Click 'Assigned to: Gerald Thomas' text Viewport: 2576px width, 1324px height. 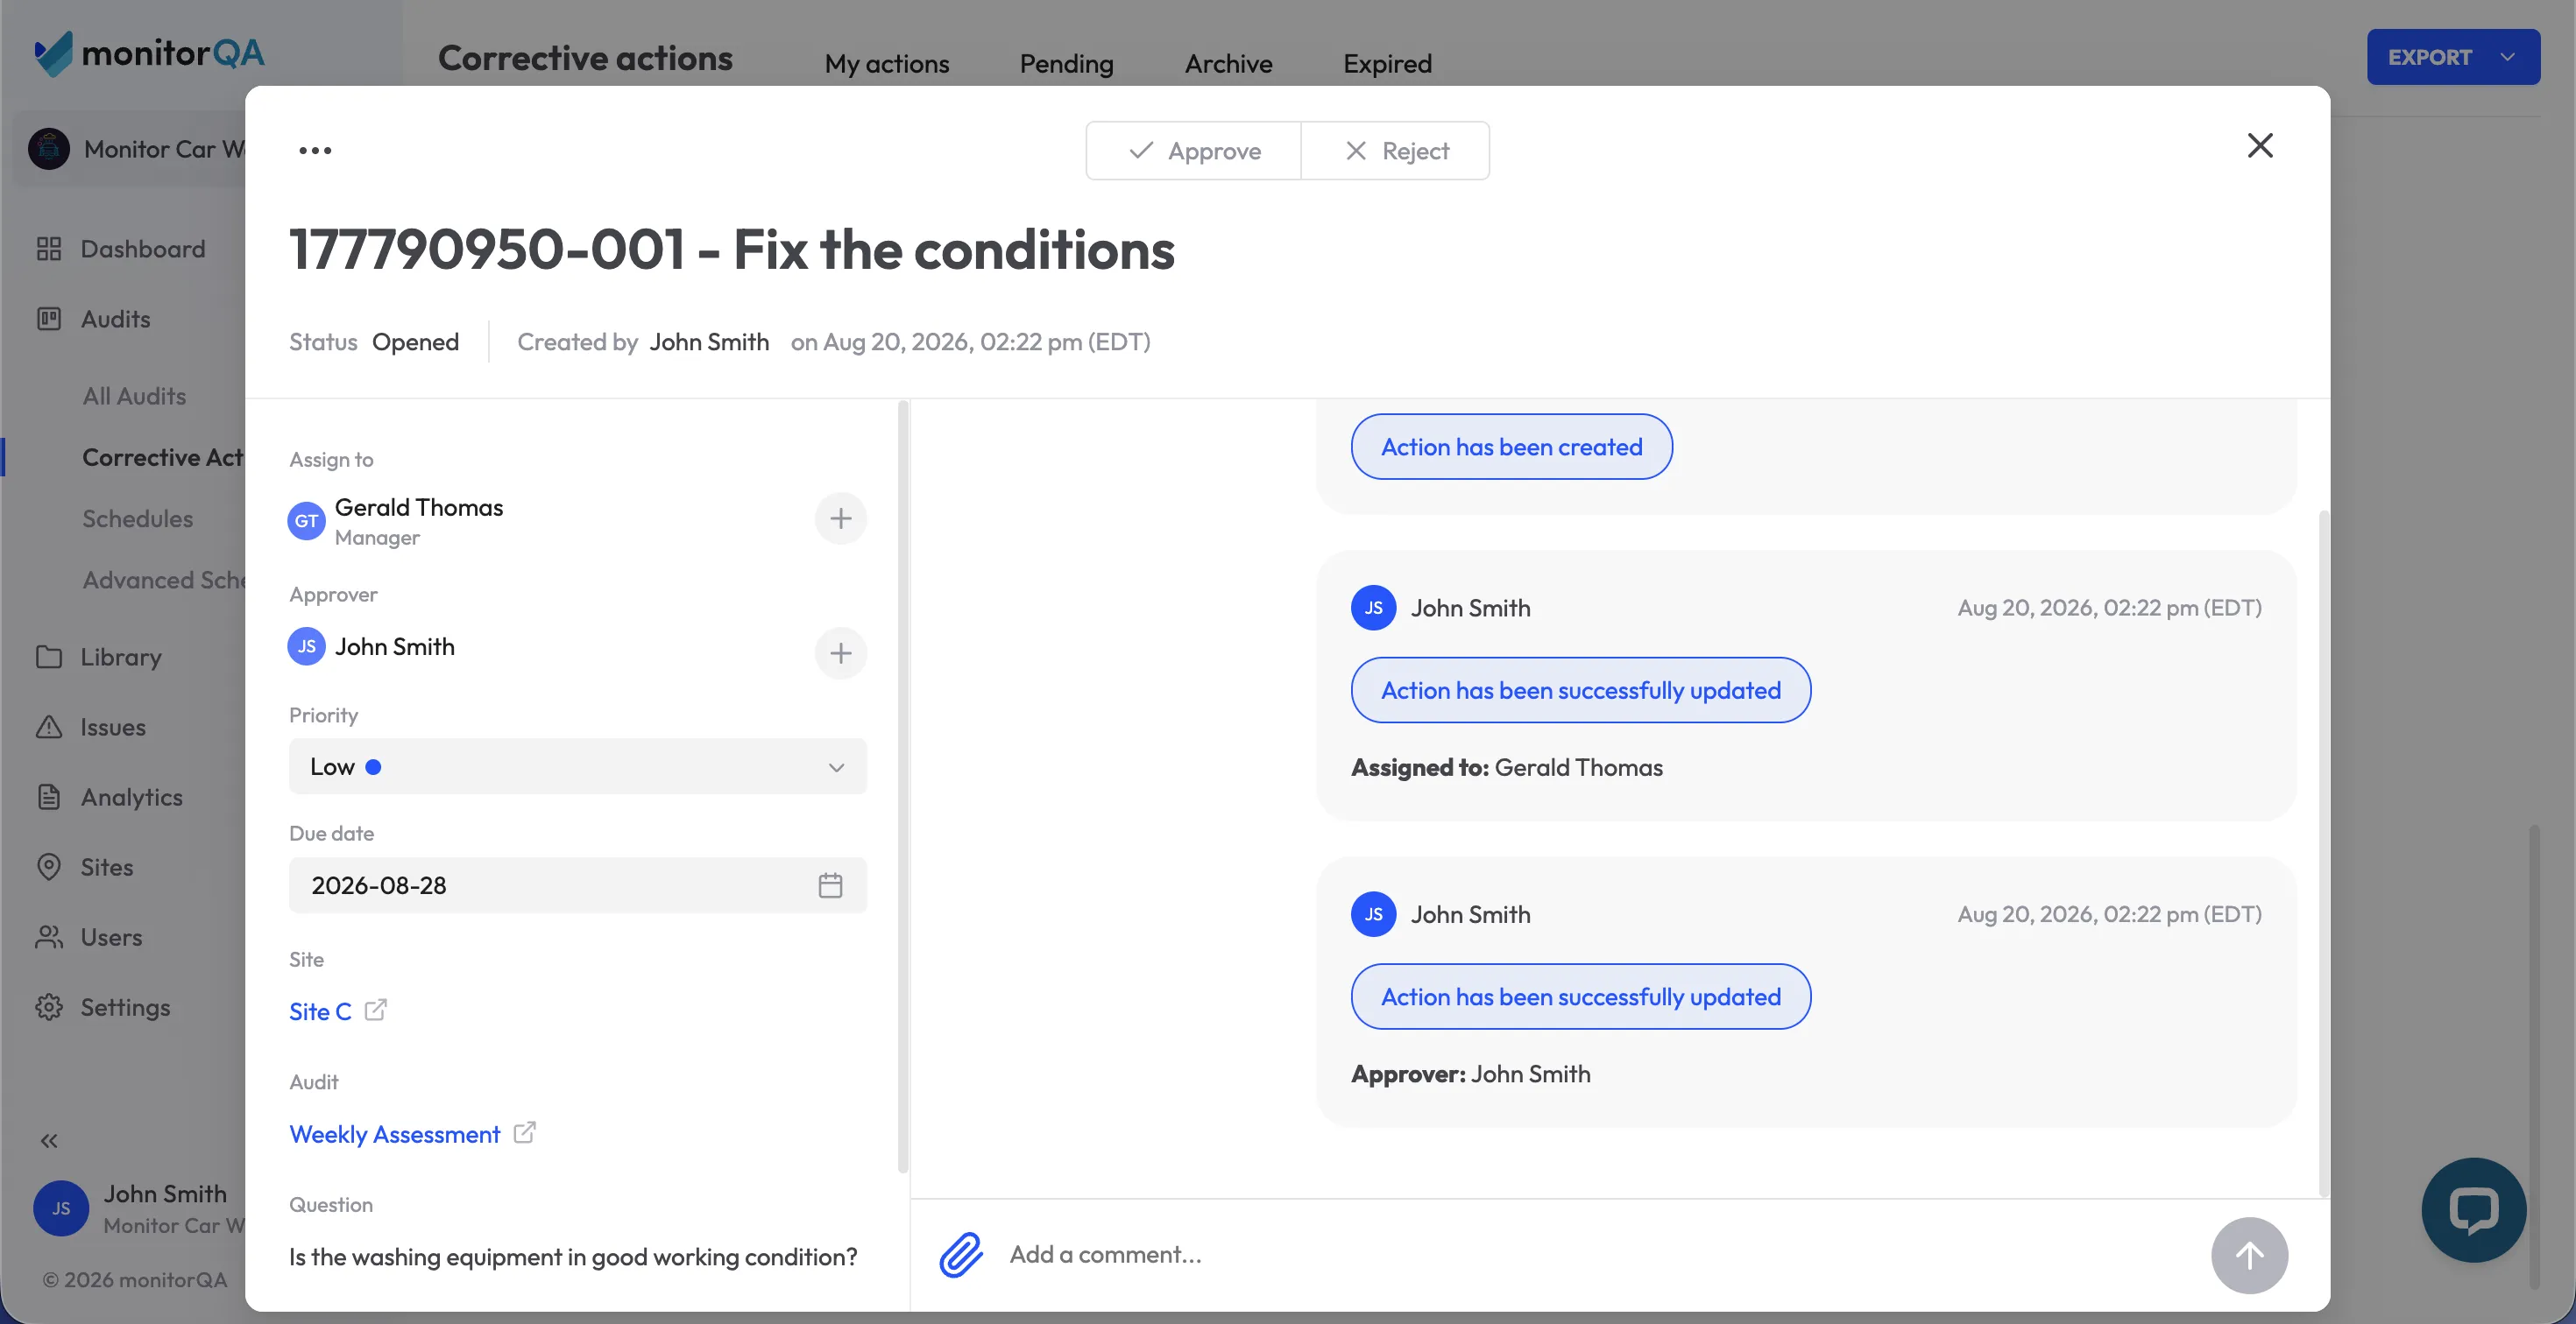pos(1506,767)
